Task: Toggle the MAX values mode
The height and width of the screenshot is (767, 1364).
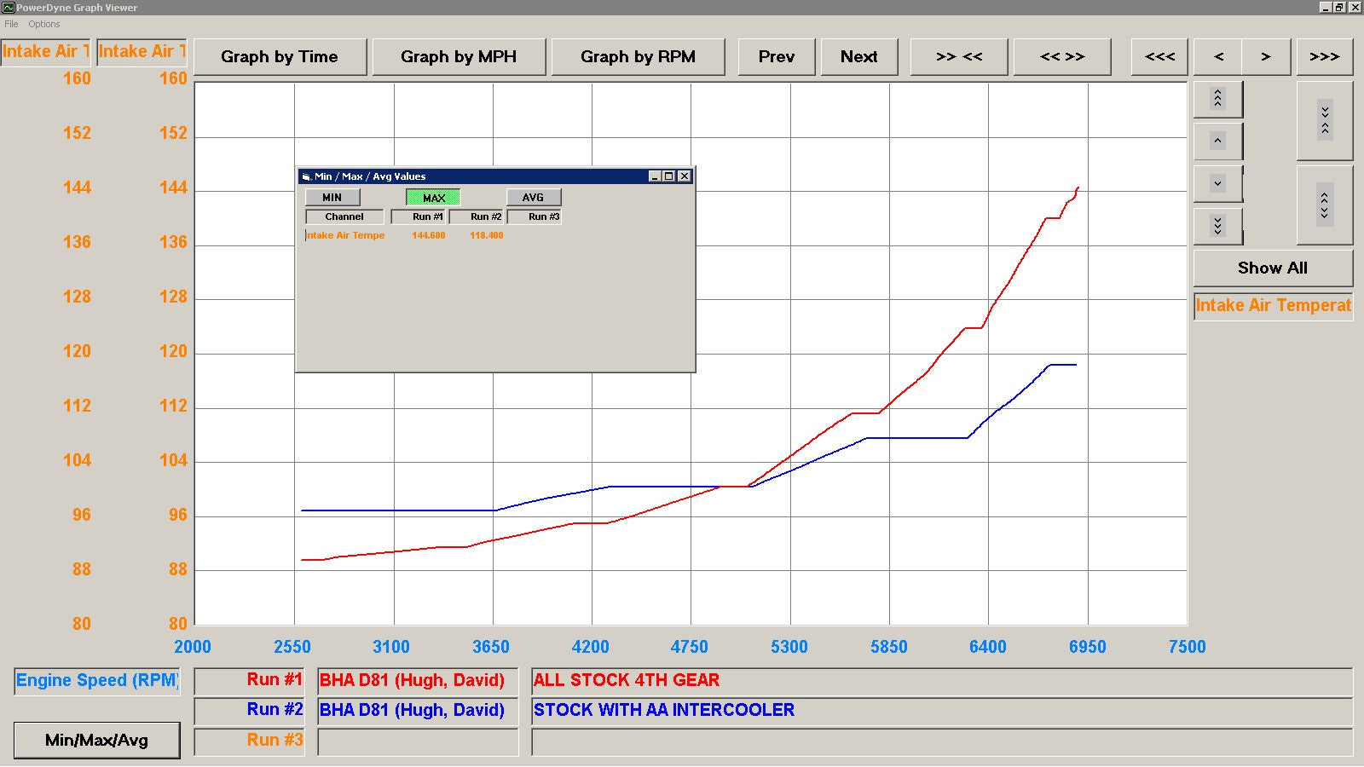Action: [433, 198]
